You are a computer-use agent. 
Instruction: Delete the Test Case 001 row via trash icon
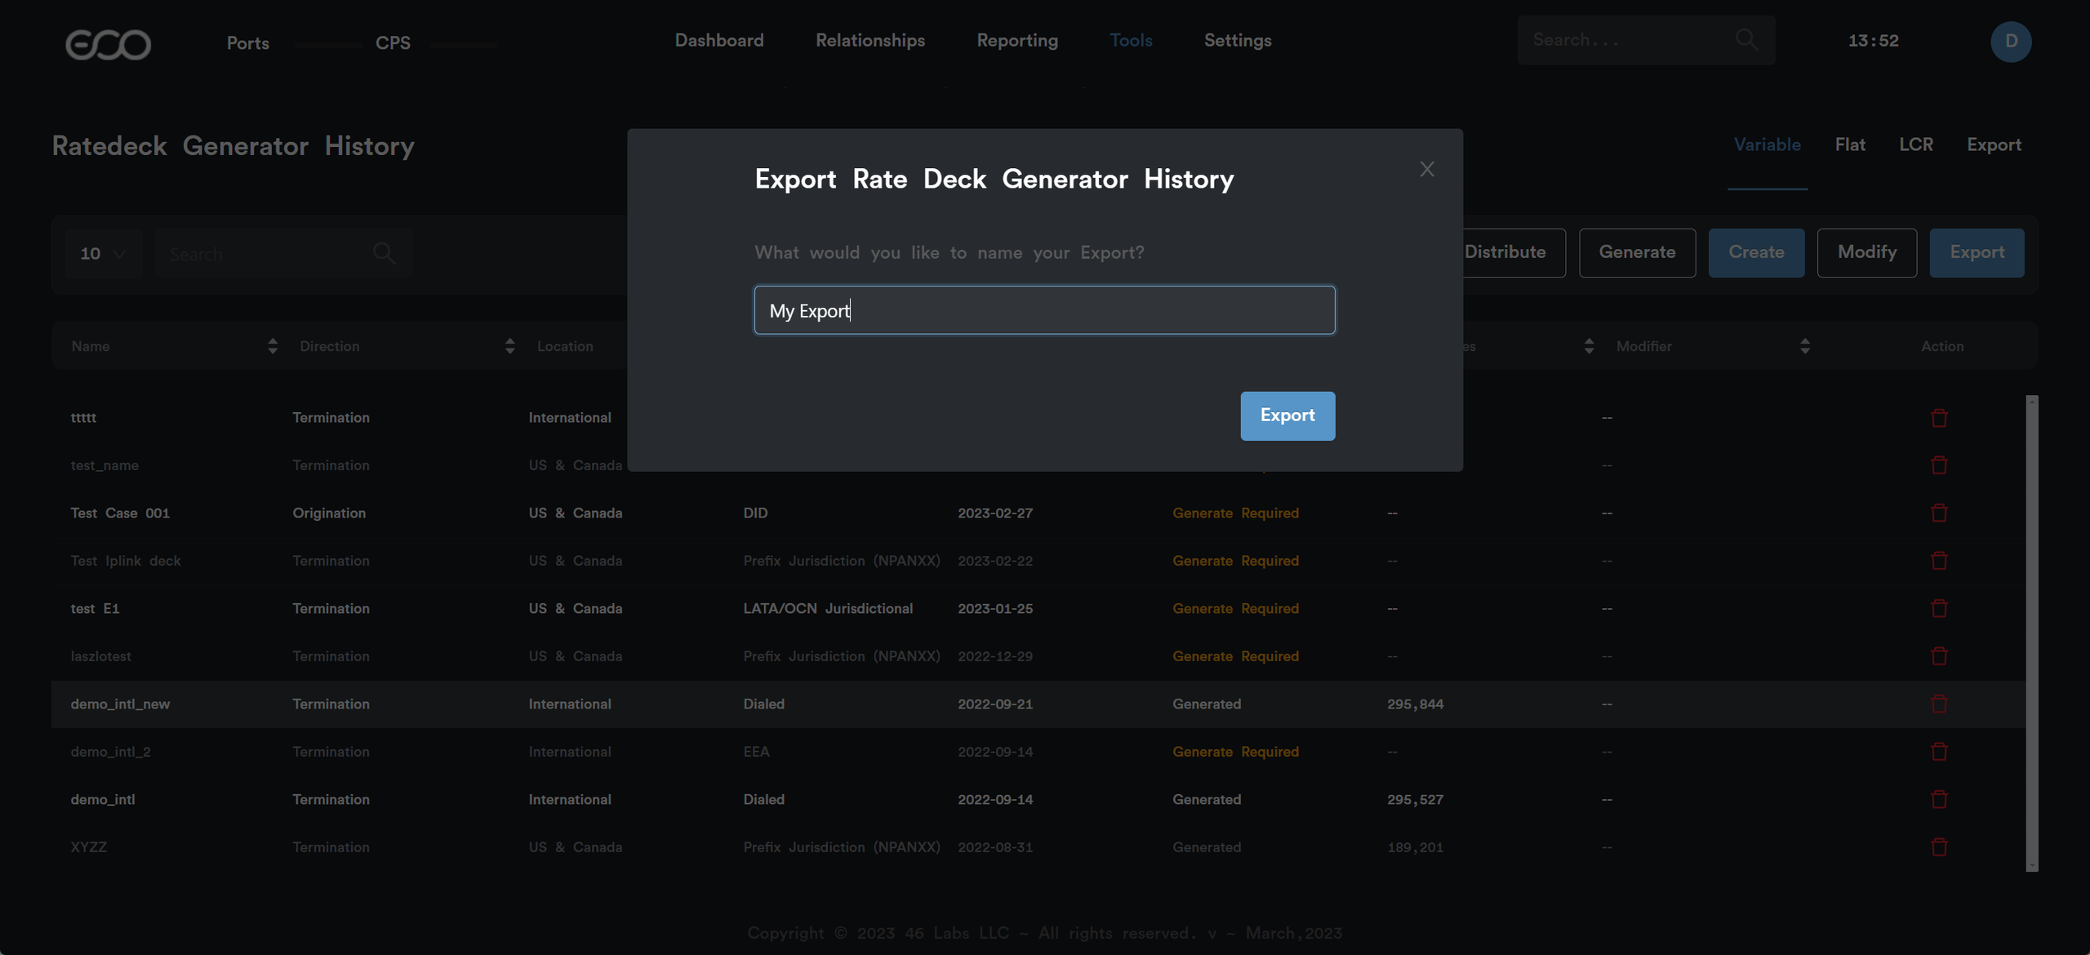[1939, 513]
